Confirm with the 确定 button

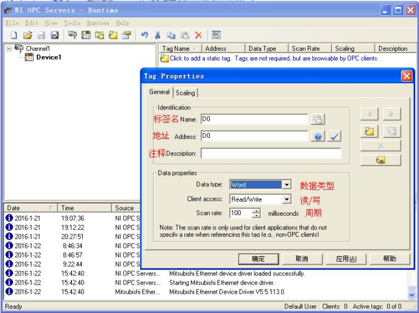[258, 259]
